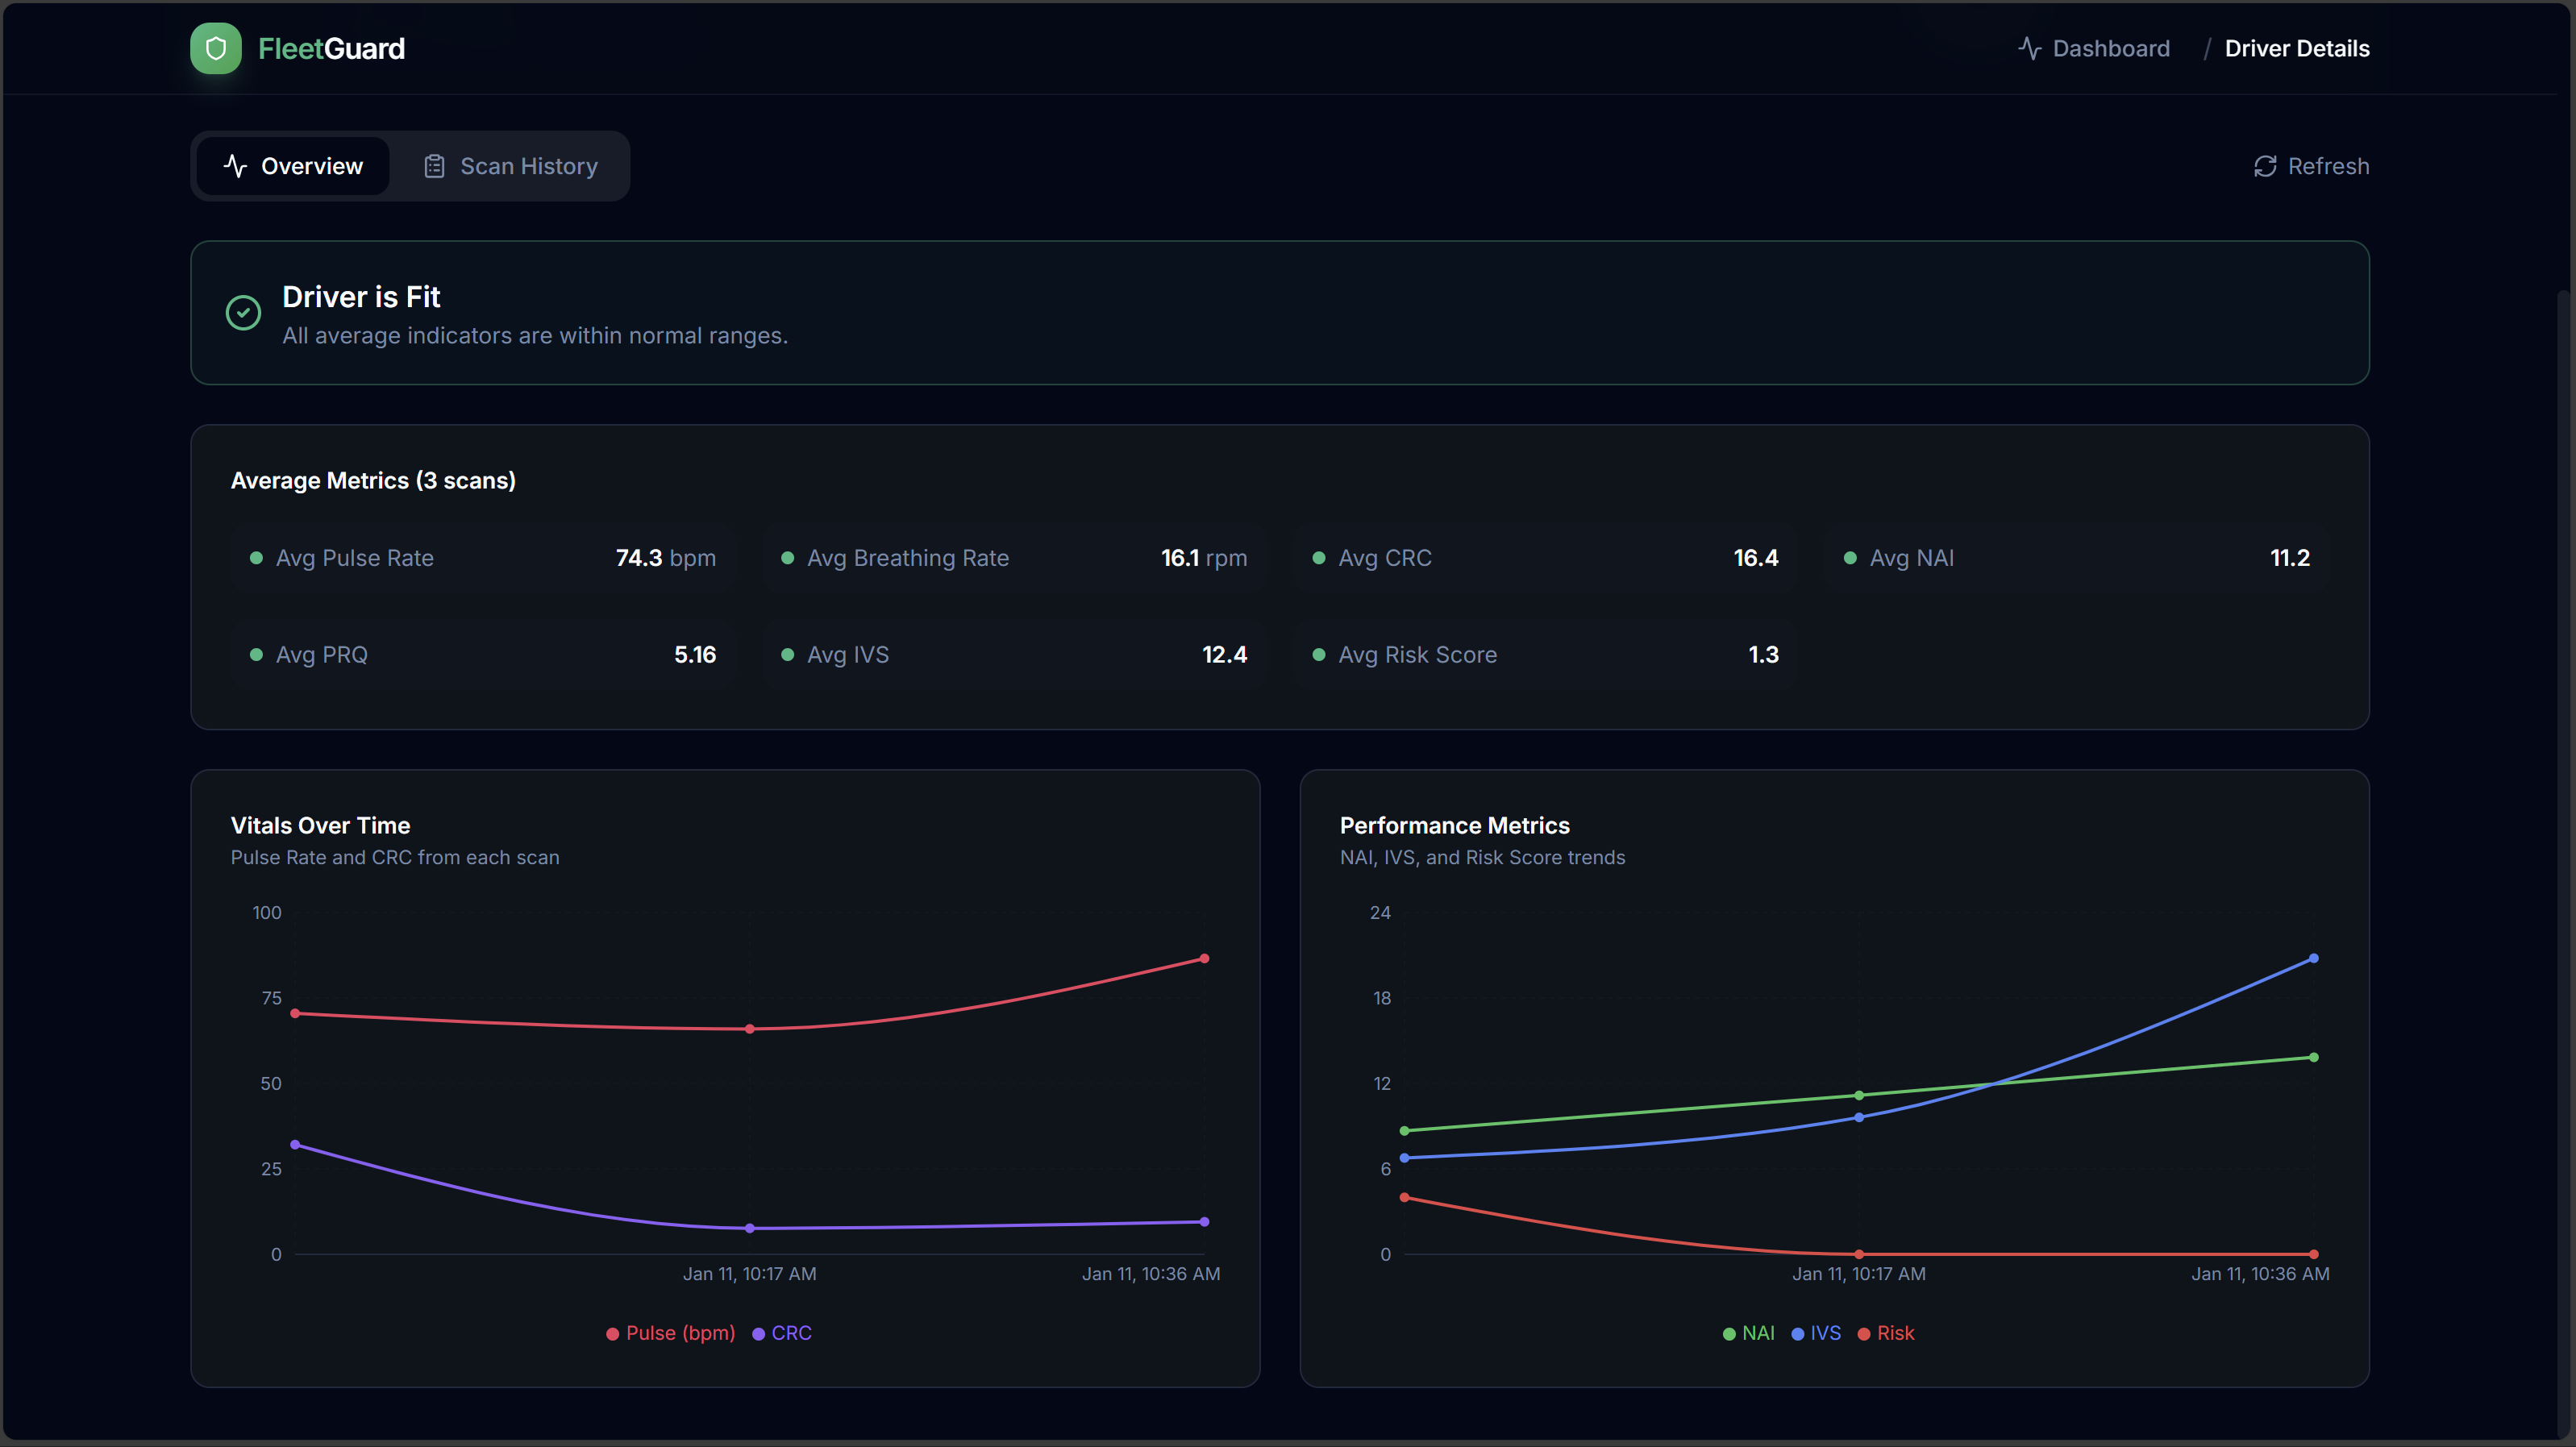
Task: Click the Driver is Fit checkmark icon
Action: point(243,313)
